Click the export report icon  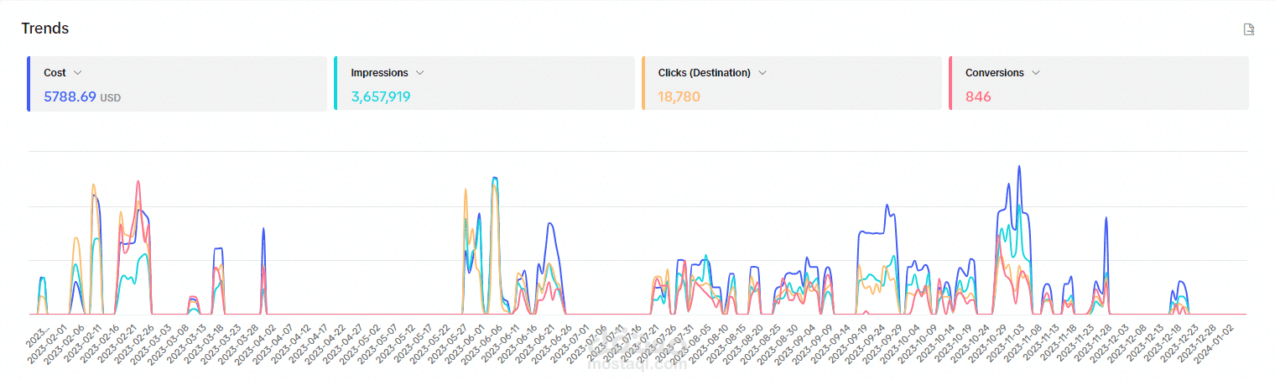coord(1248,29)
